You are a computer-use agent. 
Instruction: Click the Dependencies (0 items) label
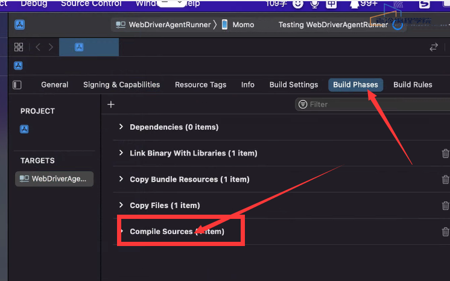point(174,127)
